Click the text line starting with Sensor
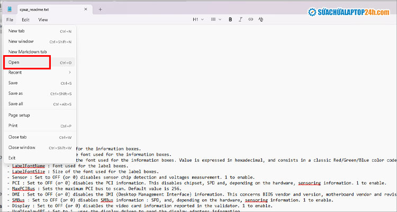Viewport: 397px width, 212px height. (131, 177)
